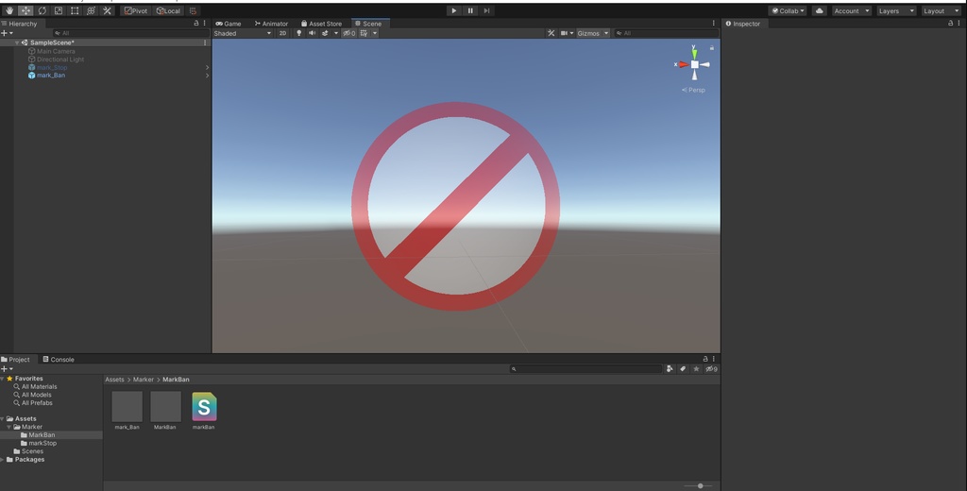Image resolution: width=967 pixels, height=491 pixels.
Task: Toggle Pivot handle position
Action: (136, 10)
